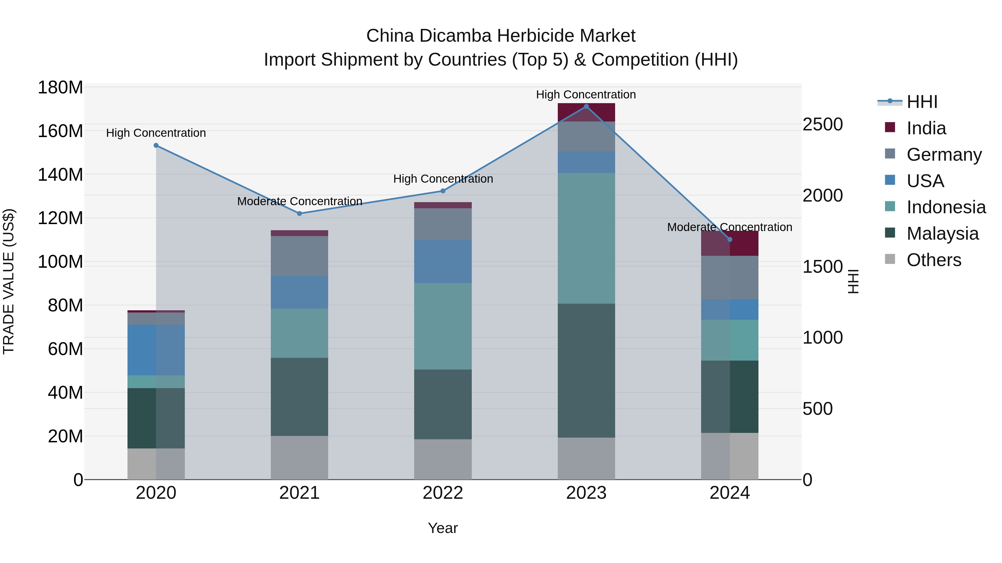This screenshot has width=1002, height=563.
Task: Click the 2021 HHI data point
Action: click(299, 214)
